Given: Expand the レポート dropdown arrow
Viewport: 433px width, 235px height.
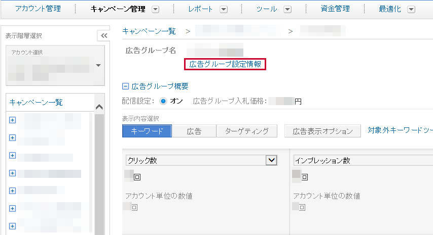Looking at the screenshot, I should click(x=224, y=10).
